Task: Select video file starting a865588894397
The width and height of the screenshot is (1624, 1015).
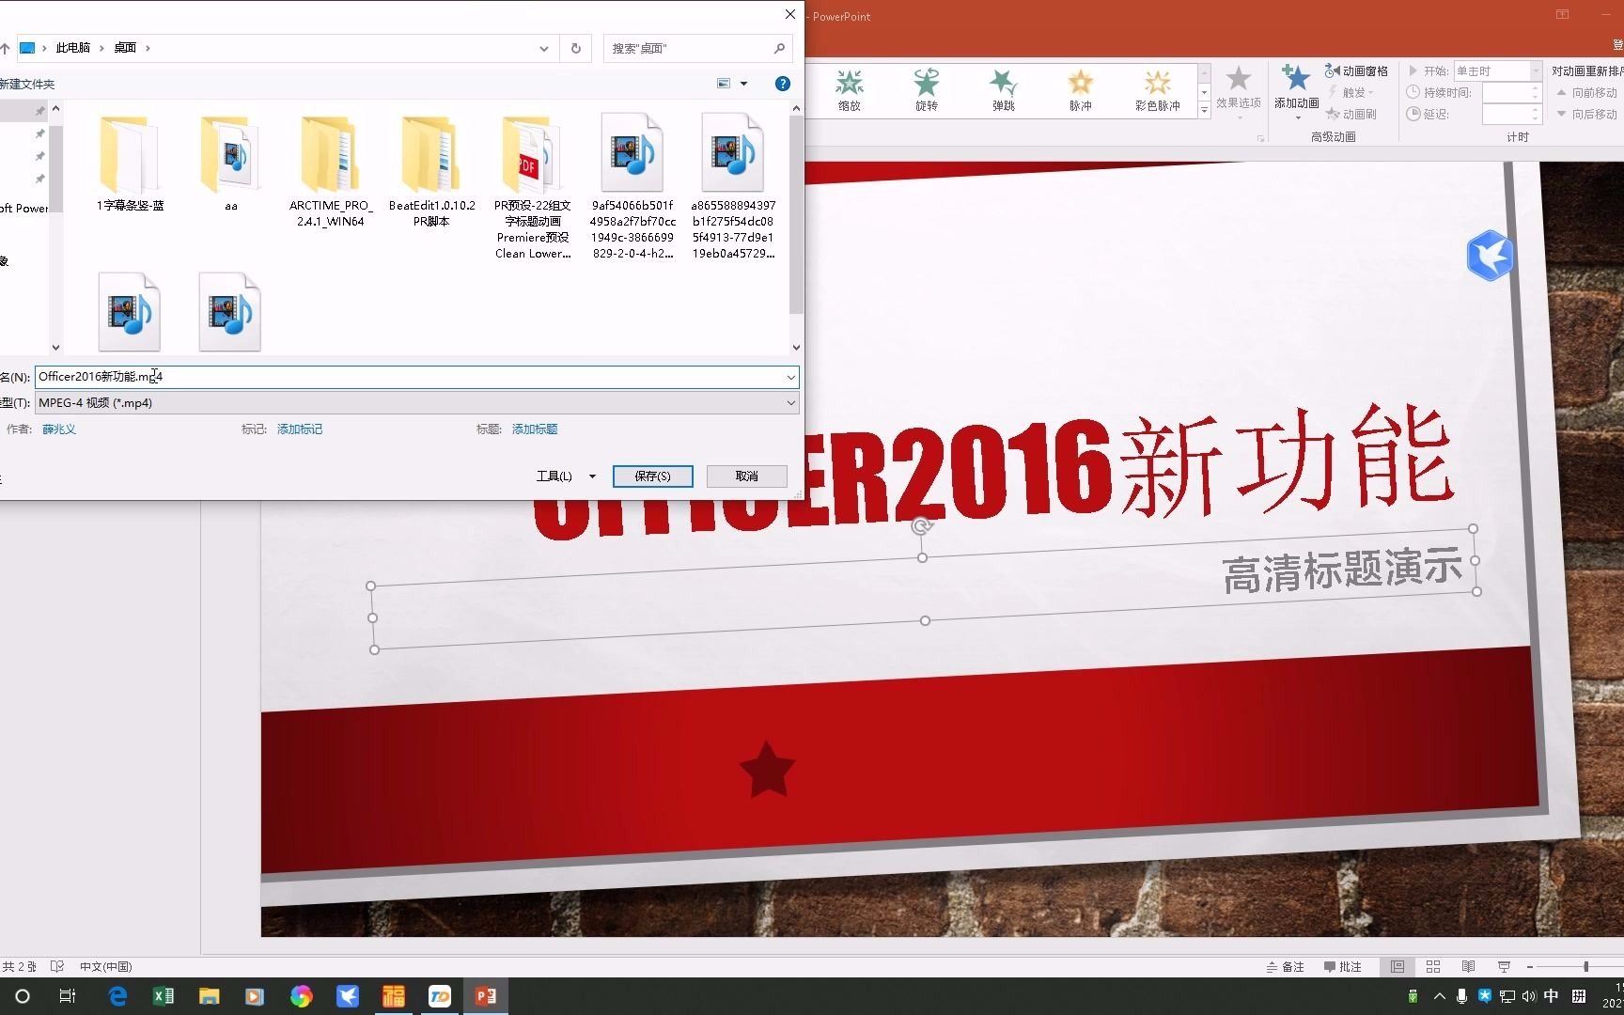Action: tap(733, 187)
